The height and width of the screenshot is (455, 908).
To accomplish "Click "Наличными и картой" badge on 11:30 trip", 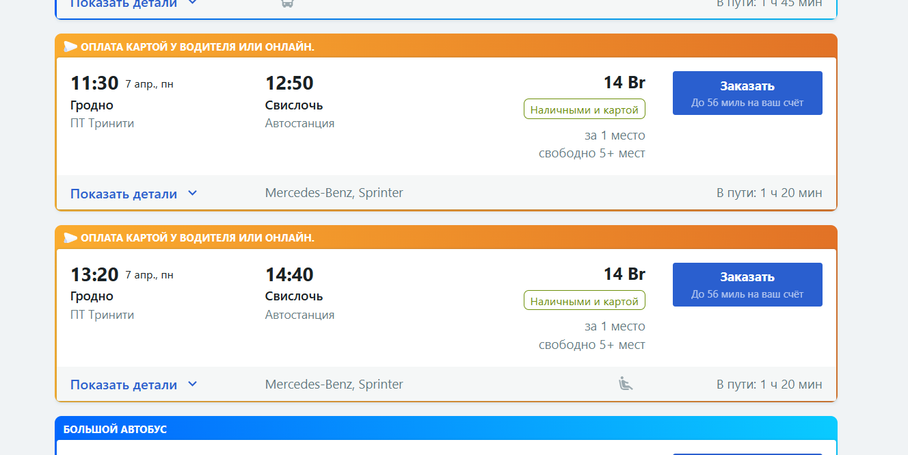I will coord(584,109).
